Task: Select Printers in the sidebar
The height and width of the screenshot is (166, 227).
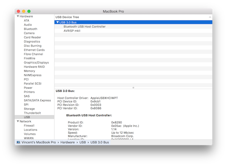Action: 29,92
